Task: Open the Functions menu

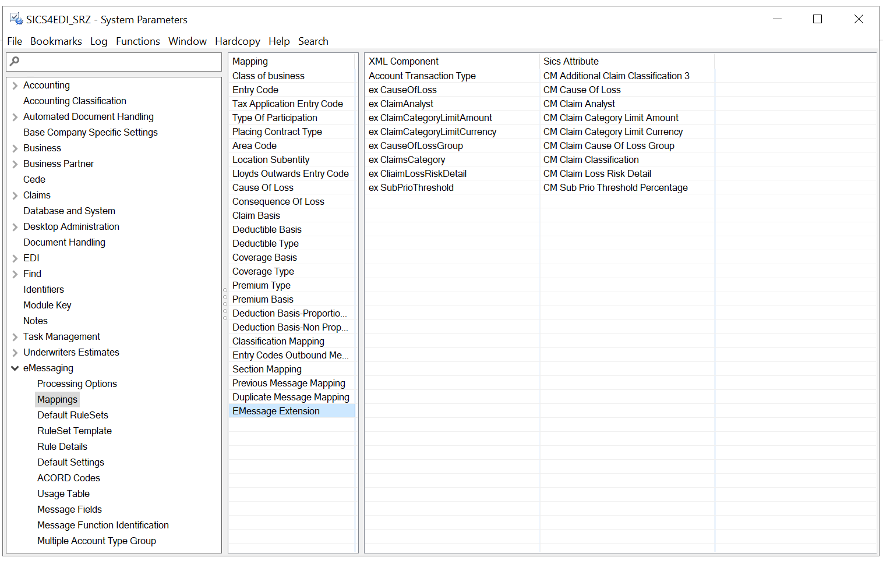Action: (138, 41)
